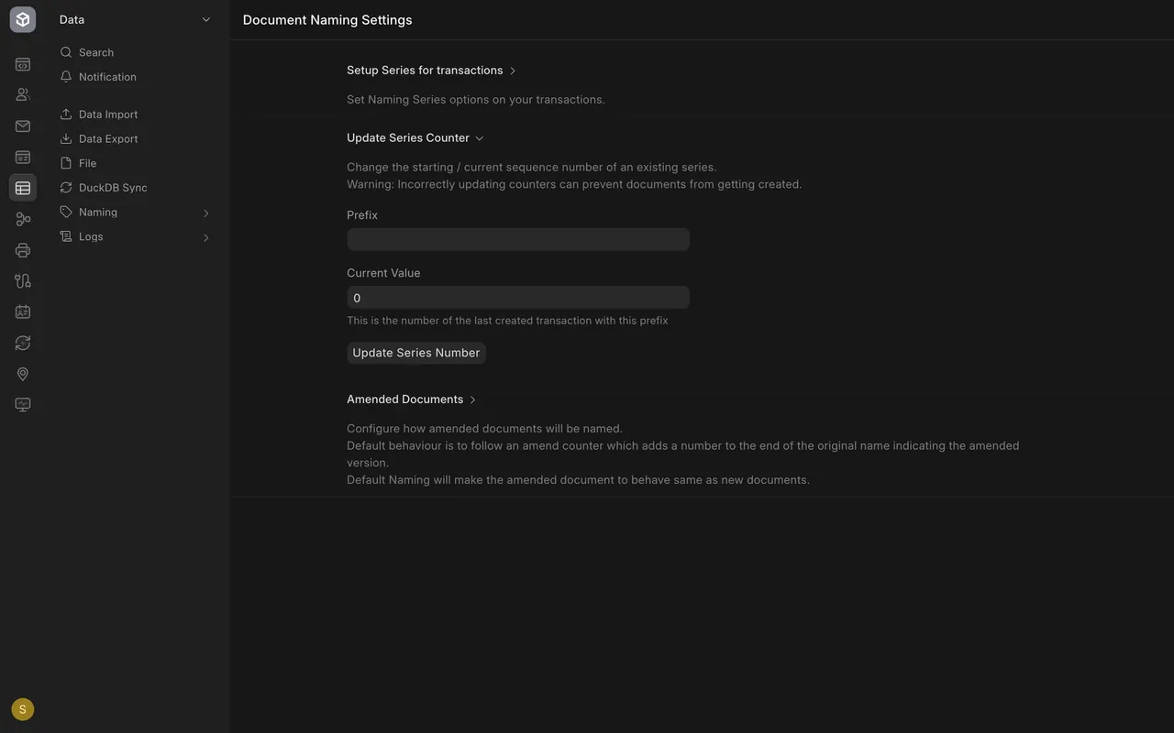The width and height of the screenshot is (1174, 733).
Task: Open the user avatar S
Action: click(23, 709)
